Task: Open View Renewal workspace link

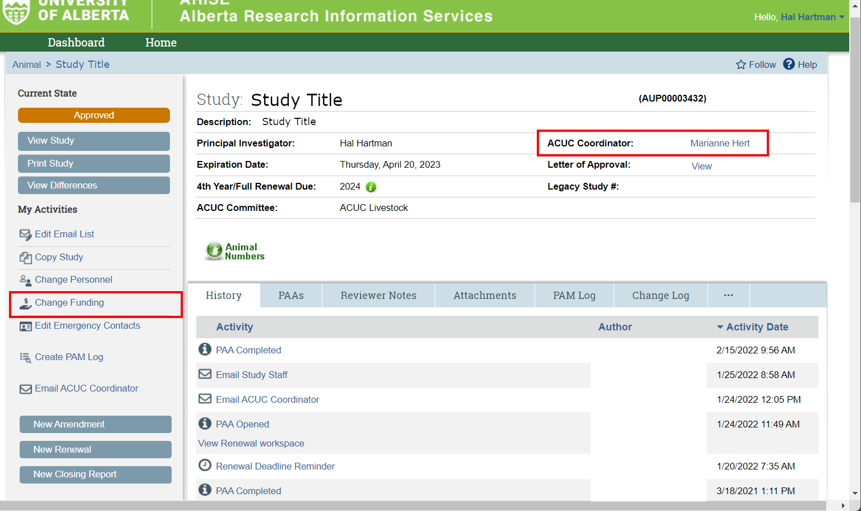Action: click(251, 443)
